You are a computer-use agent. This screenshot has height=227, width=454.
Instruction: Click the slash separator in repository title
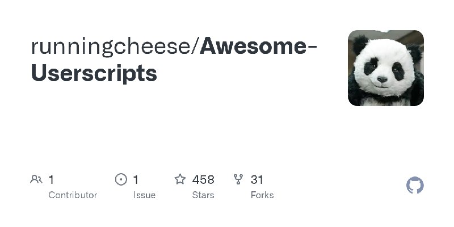click(196, 47)
